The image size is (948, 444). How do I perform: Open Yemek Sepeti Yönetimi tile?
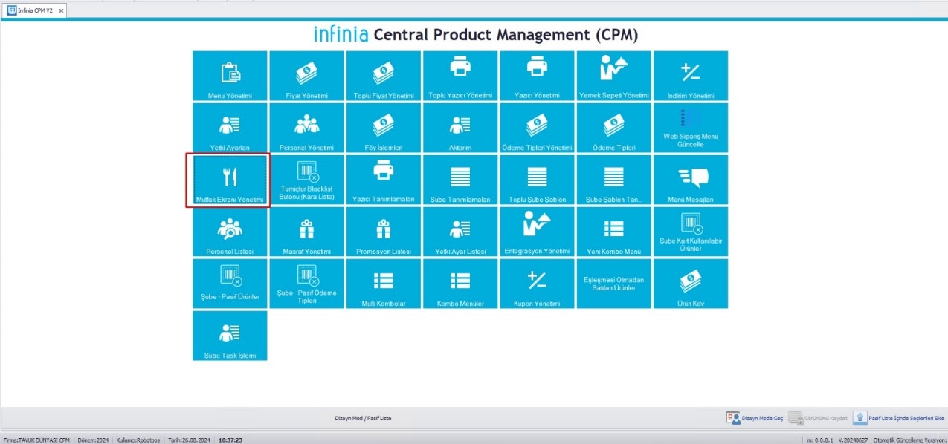[x=614, y=76]
